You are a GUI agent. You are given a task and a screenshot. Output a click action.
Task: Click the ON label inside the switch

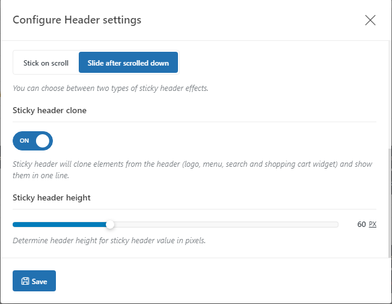(x=24, y=141)
